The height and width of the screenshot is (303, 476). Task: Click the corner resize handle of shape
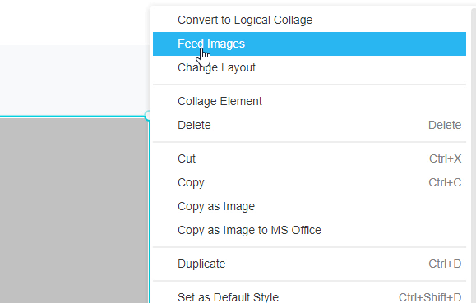pos(148,116)
